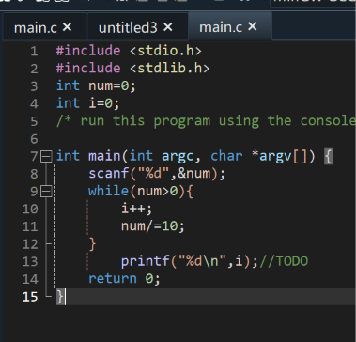356x342 pixels.
Task: Click the scanf("%d",&num) statement
Action: (x=157, y=174)
